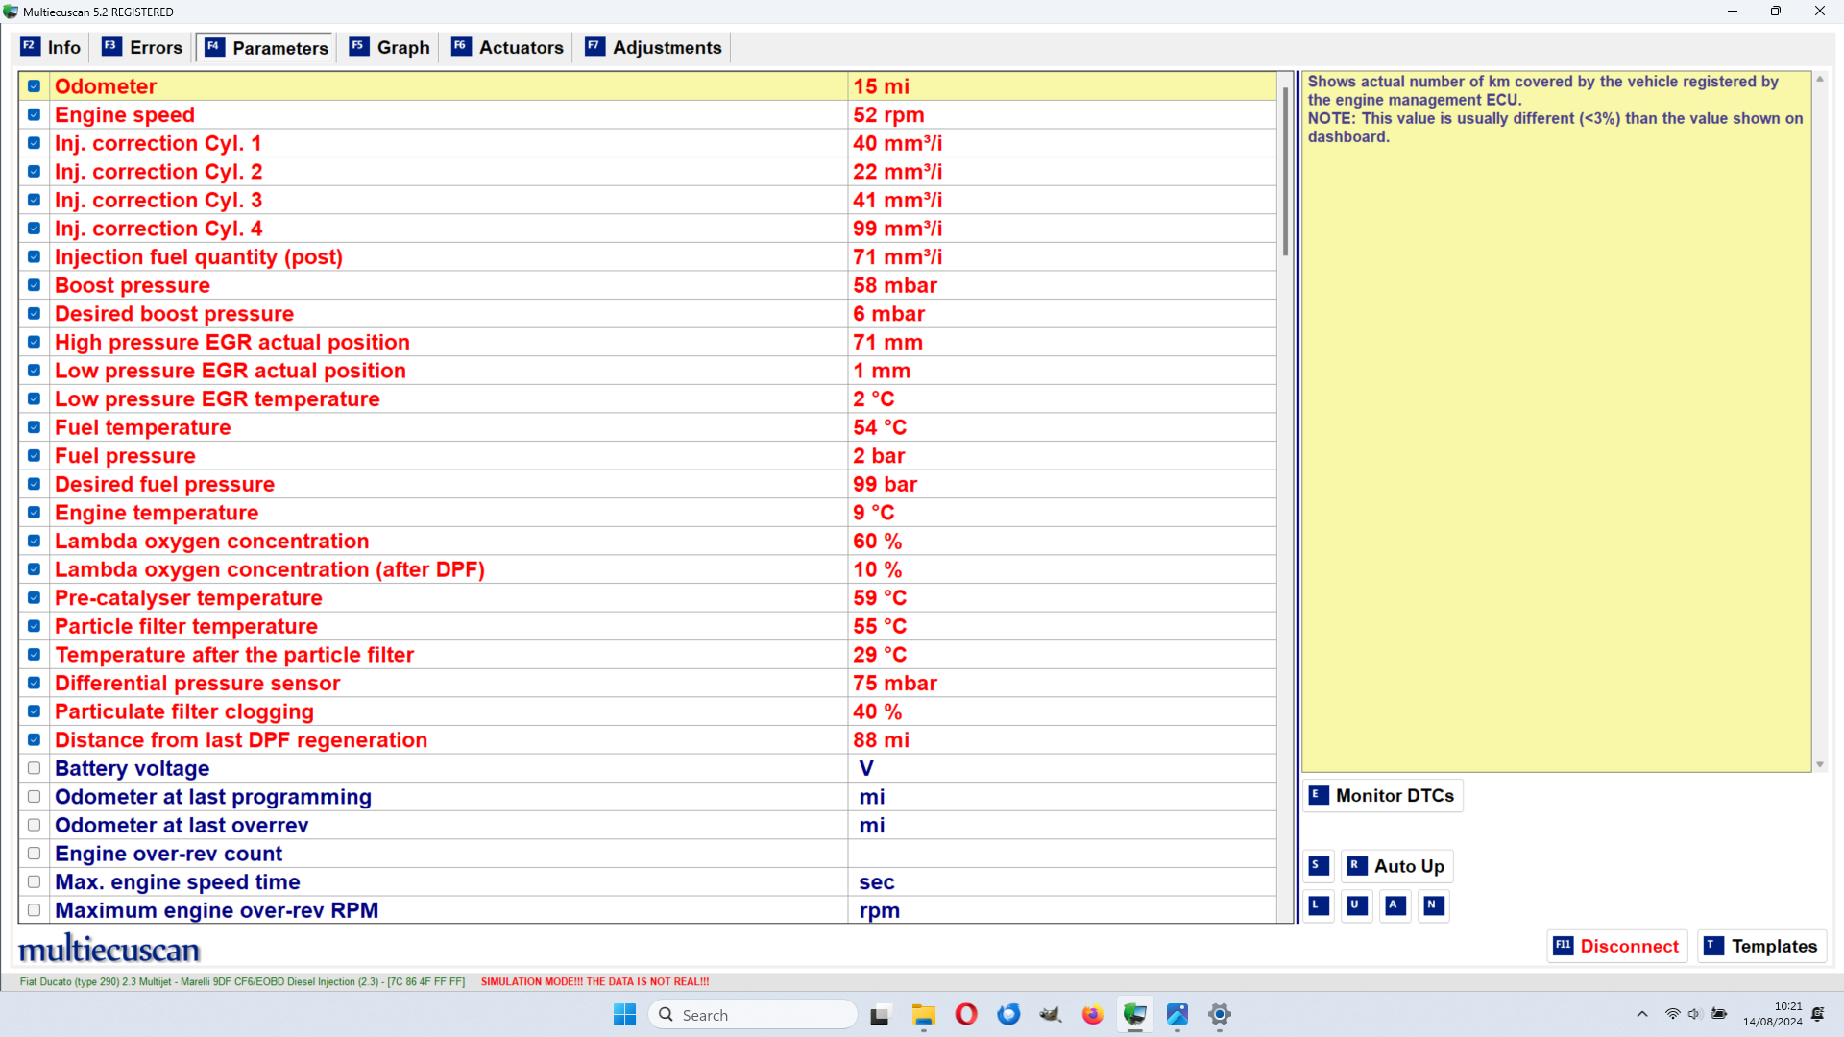The height and width of the screenshot is (1037, 1844).
Task: Click the F4 key icon on Parameters
Action: point(214,47)
